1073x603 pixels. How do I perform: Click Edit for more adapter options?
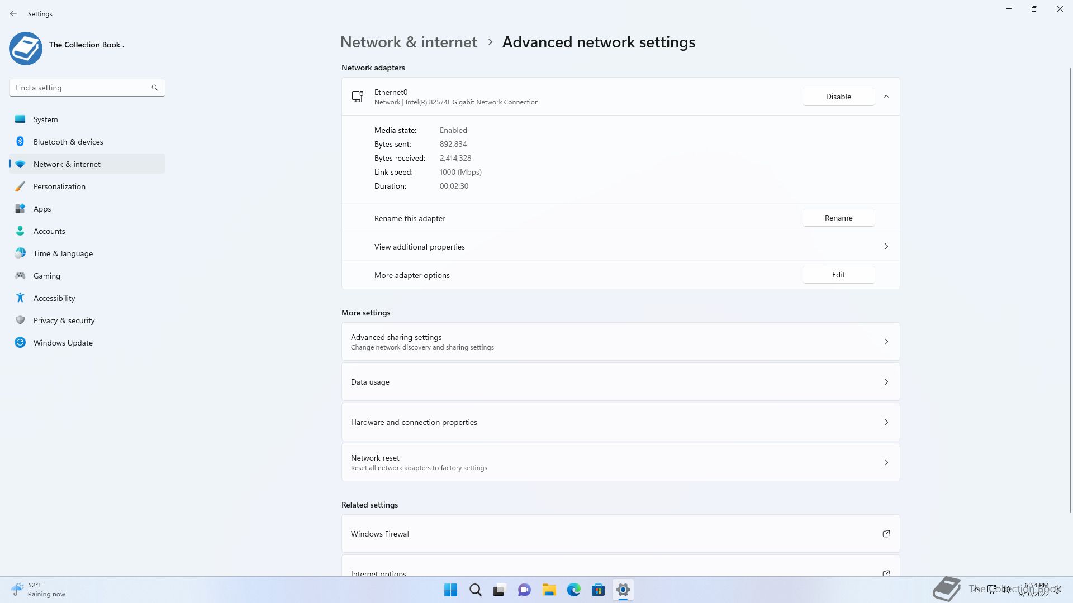(838, 275)
